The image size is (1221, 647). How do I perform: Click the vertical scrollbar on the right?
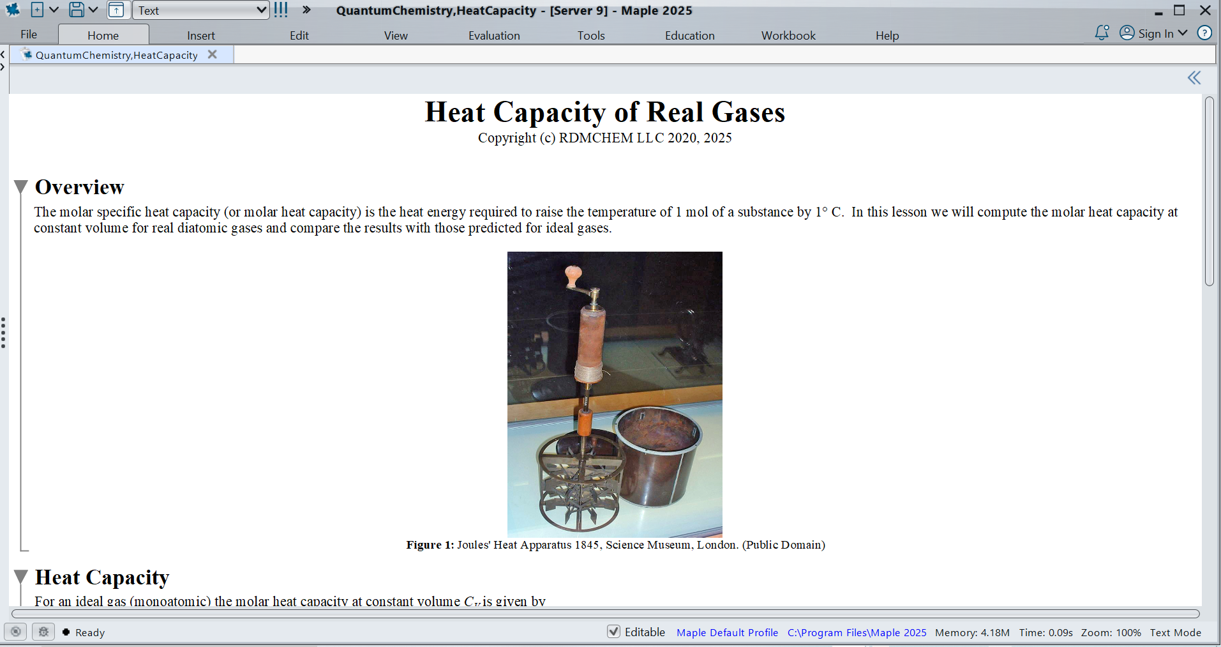pos(1210,192)
